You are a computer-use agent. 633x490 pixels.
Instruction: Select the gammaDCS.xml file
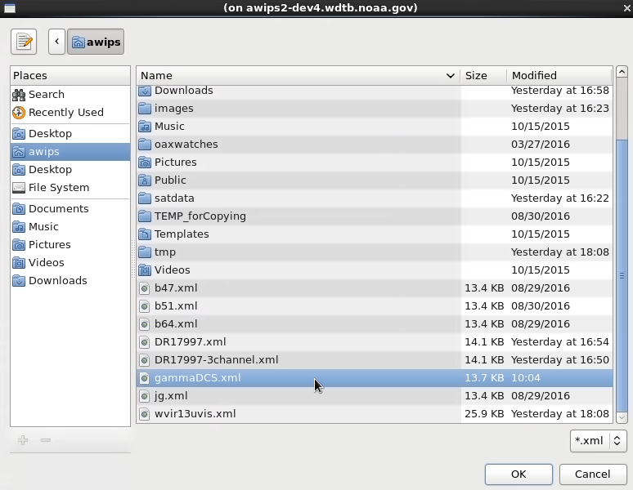[375, 378]
